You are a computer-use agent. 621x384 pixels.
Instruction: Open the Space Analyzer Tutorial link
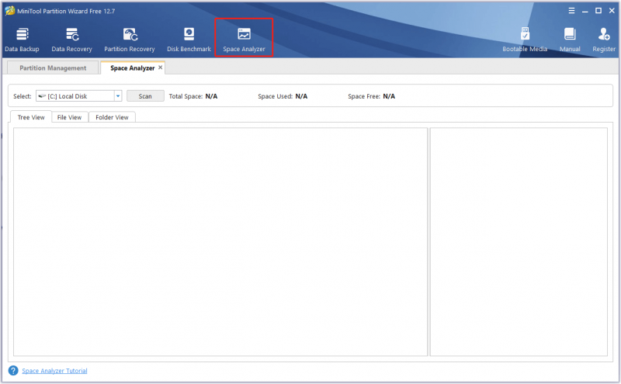click(54, 371)
